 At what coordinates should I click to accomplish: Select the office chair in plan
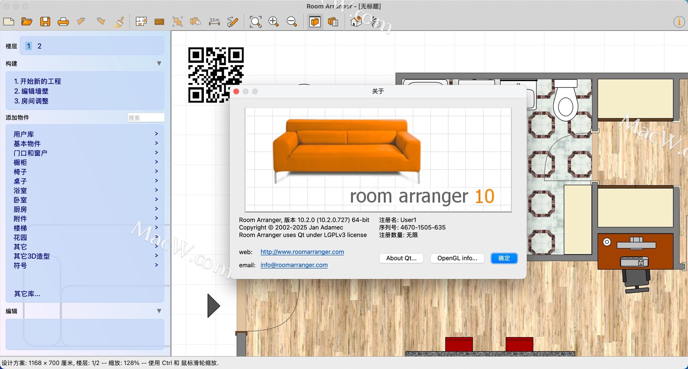[x=636, y=281]
